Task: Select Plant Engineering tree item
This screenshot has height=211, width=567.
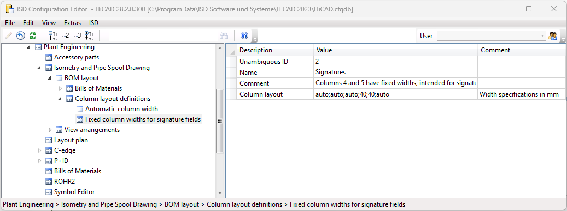Action: click(69, 47)
